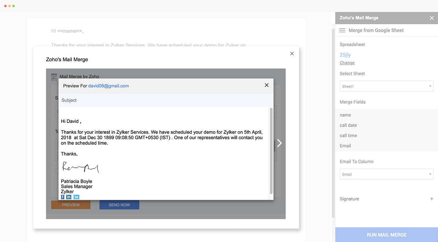438x242 pixels.
Task: Click the Merge from Google Sheet heading
Action: coord(376,30)
